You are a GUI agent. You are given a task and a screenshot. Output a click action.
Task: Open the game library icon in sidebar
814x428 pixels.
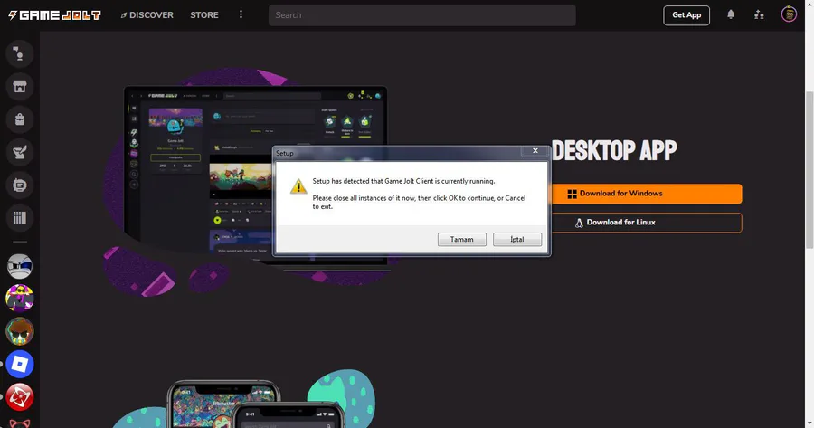pyautogui.click(x=20, y=218)
